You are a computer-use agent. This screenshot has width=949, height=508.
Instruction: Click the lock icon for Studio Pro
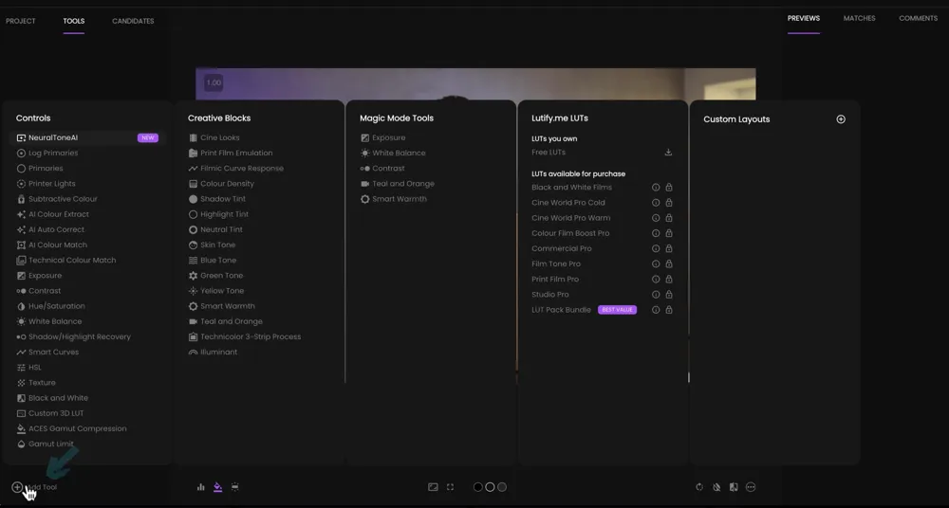click(x=669, y=295)
